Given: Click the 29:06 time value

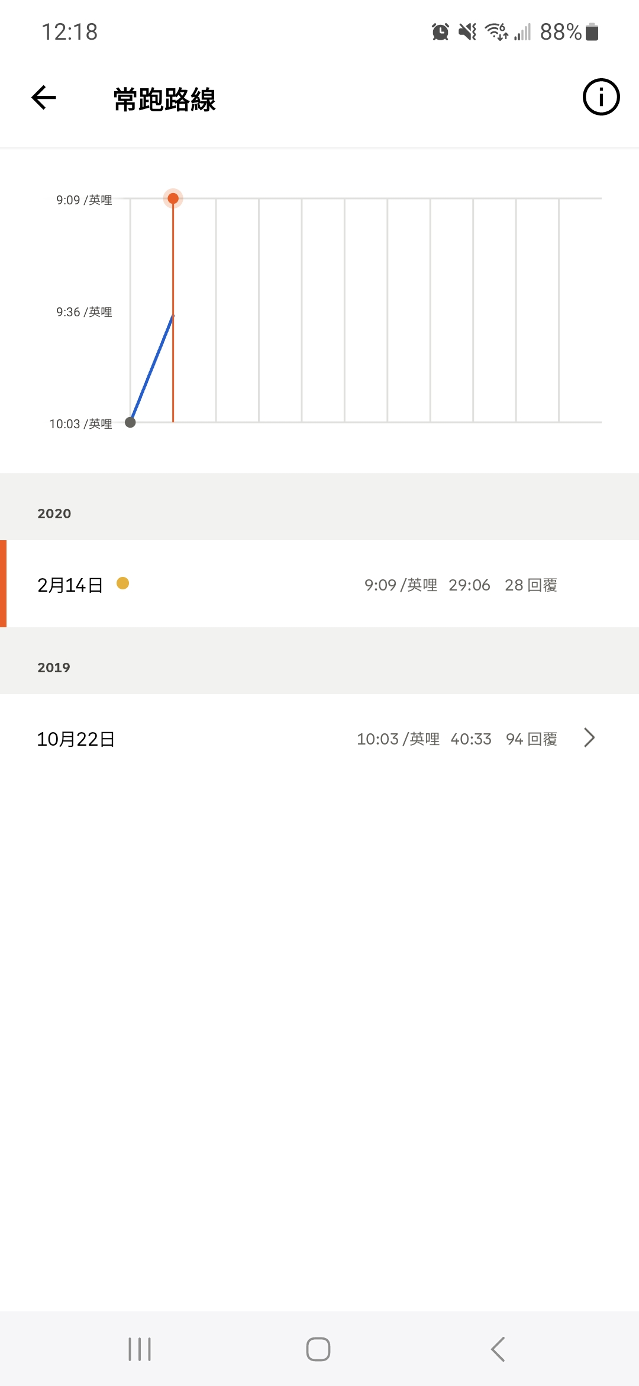Looking at the screenshot, I should [469, 585].
